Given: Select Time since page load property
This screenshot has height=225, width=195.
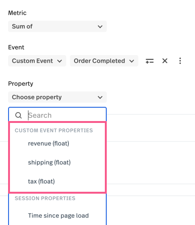Looking at the screenshot, I should 57,216.
